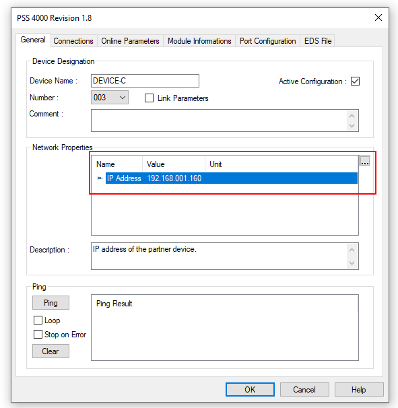The height and width of the screenshot is (408, 398).
Task: Open the Online Parameters tab
Action: pos(130,41)
